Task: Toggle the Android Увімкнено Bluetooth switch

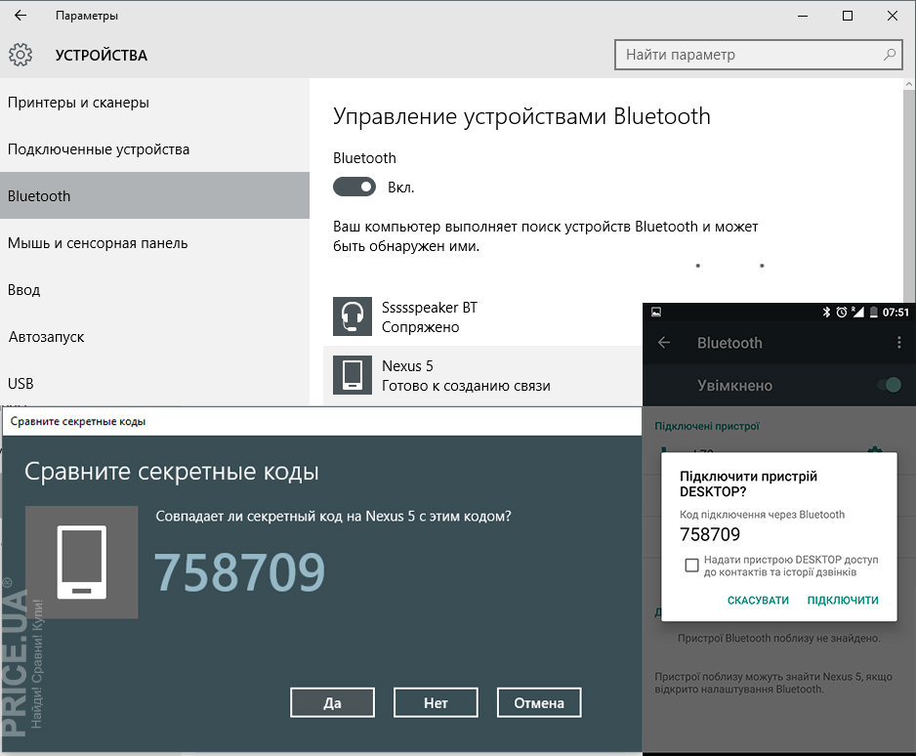Action: (889, 385)
